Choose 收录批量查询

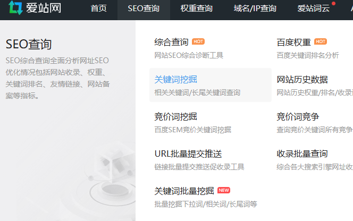click(x=302, y=154)
